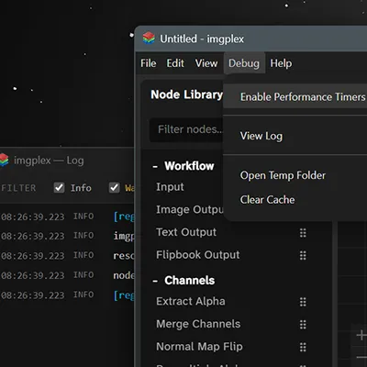Select the Input node in library
Viewport: 367px width, 367px height.
coord(170,187)
